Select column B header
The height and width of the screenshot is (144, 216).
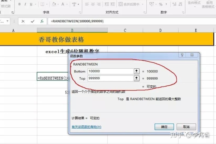(x=72, y=30)
